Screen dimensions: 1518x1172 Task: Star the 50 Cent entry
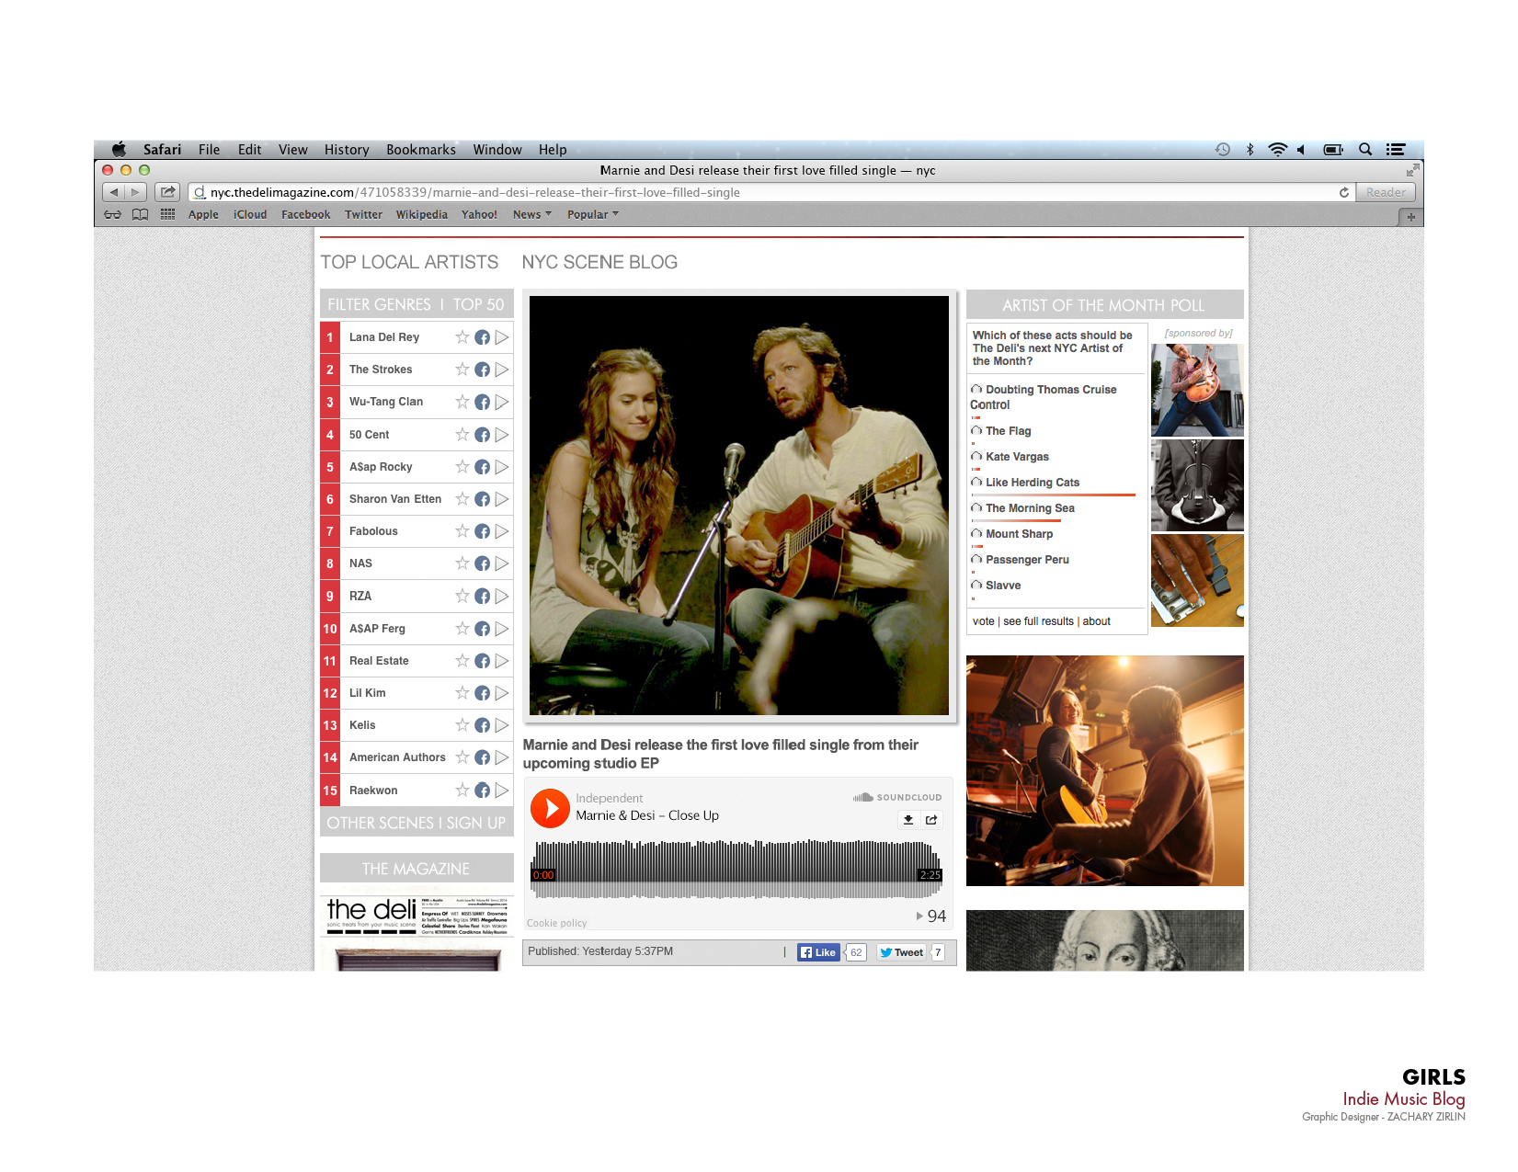pyautogui.click(x=462, y=435)
